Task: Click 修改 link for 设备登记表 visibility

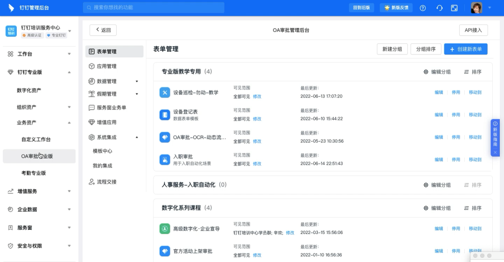Action: pyautogui.click(x=257, y=119)
